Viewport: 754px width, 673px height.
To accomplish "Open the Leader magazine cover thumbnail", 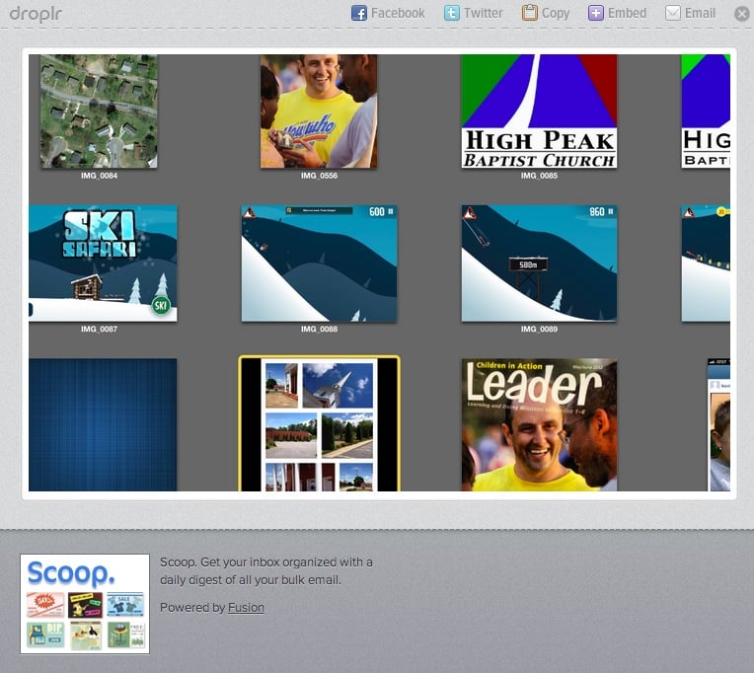I will [x=539, y=424].
